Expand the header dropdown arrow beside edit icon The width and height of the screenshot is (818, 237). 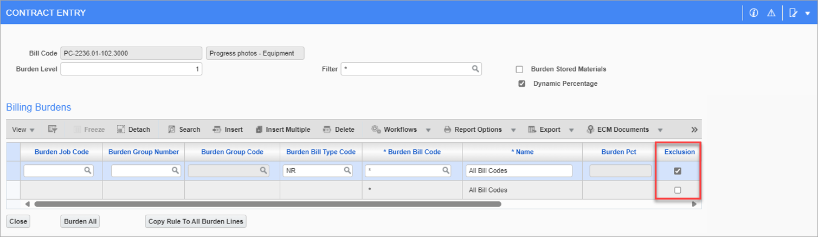[x=808, y=14]
